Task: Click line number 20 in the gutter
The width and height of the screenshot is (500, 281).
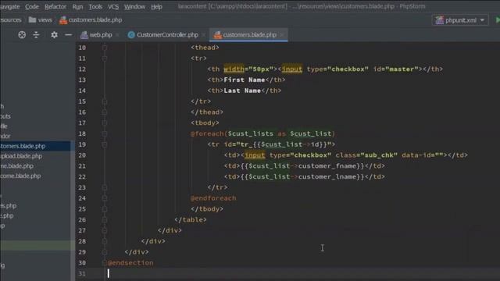Action: coord(82,155)
